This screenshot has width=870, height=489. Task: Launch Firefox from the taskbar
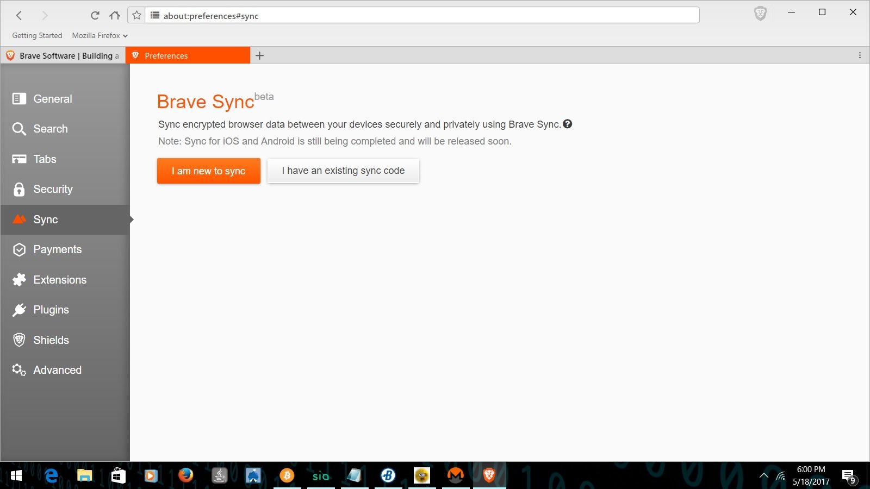tap(185, 475)
